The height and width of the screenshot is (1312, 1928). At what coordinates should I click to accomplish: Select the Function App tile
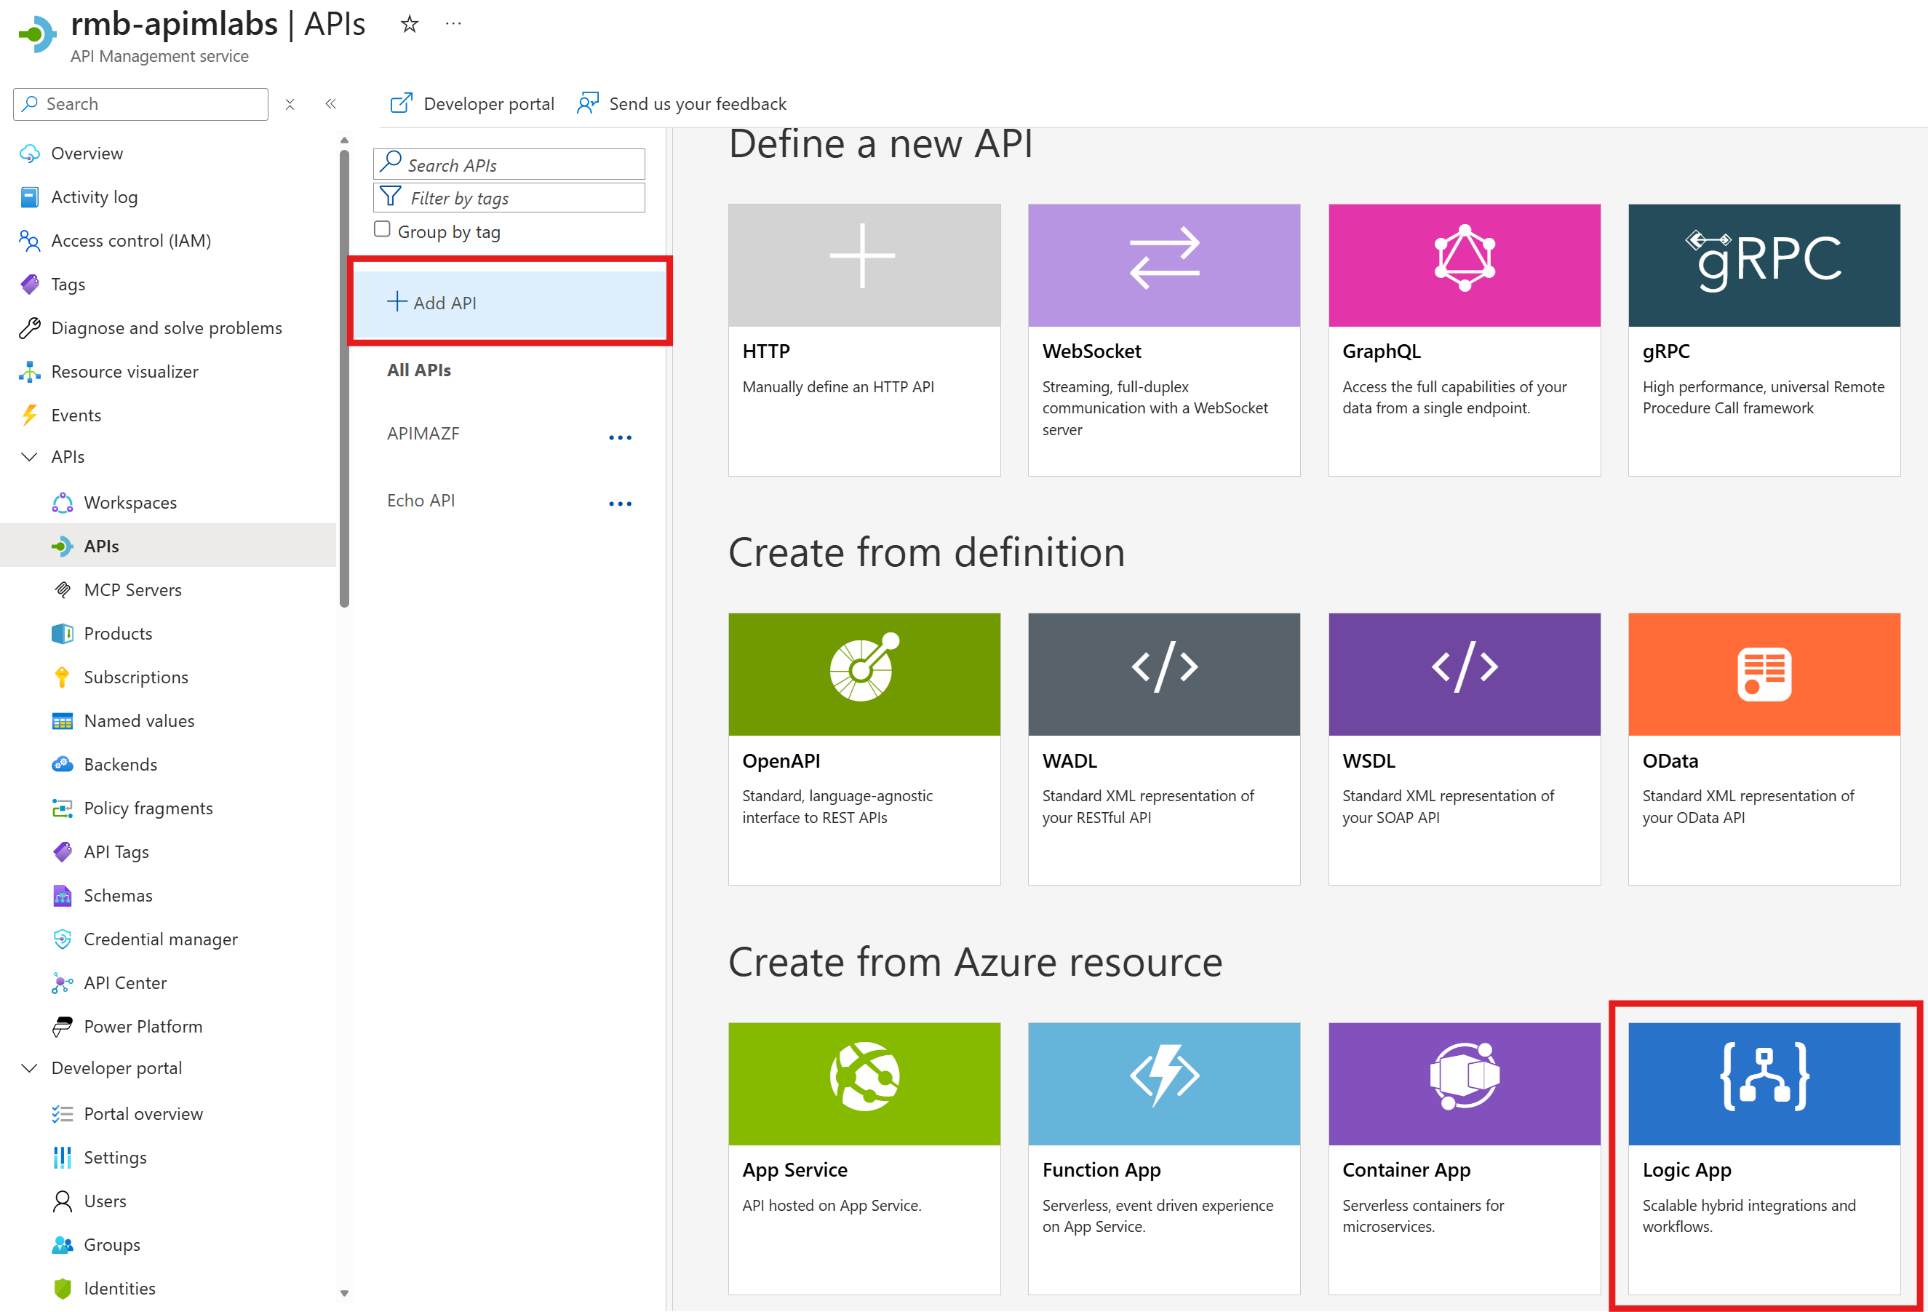[x=1163, y=1157]
